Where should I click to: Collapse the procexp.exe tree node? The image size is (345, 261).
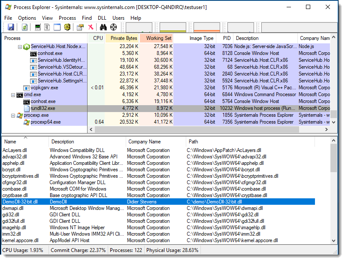pos(13,115)
